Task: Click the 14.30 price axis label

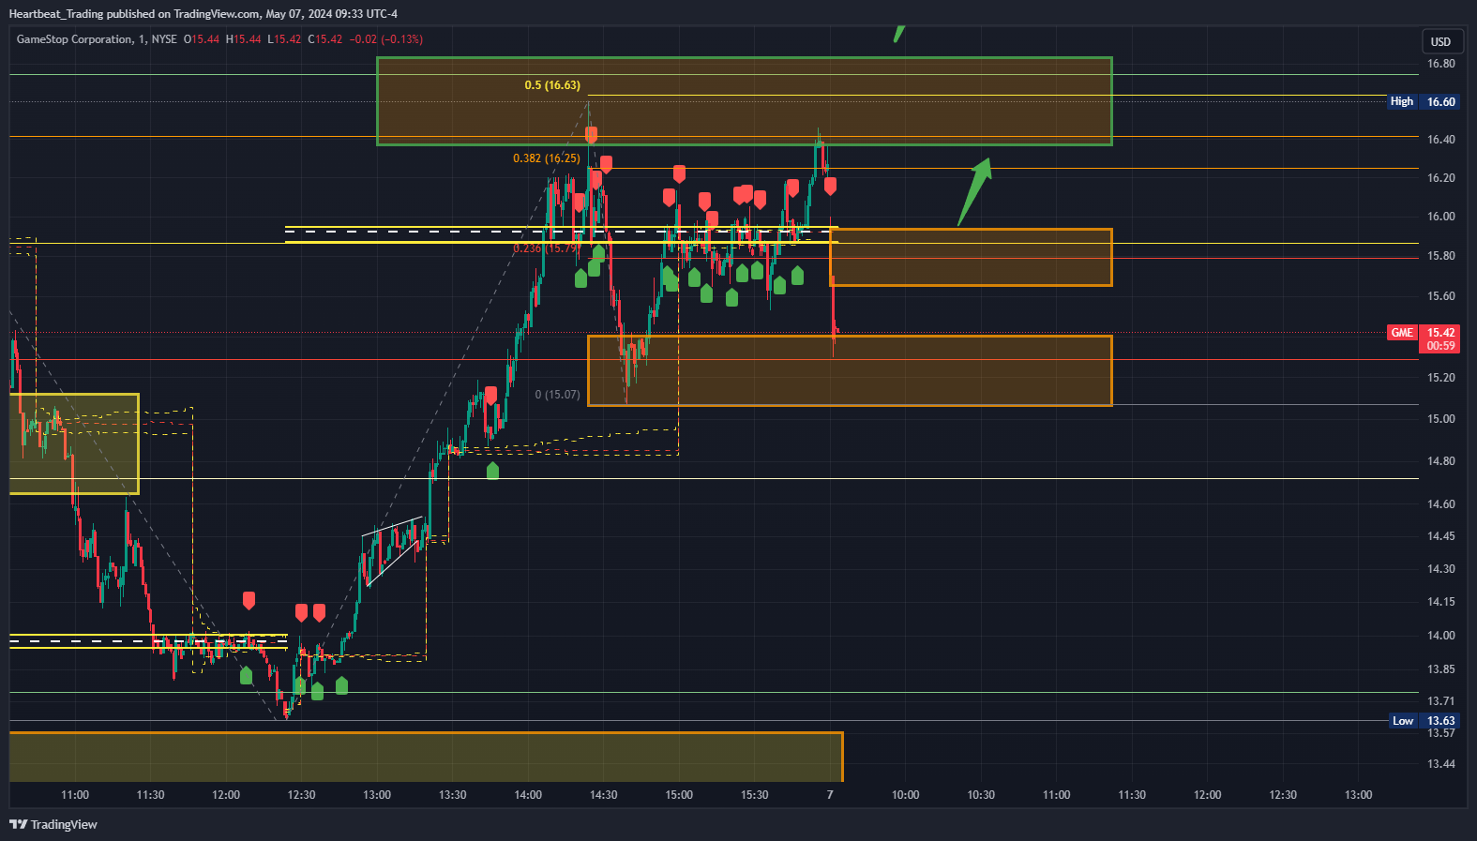Action: coord(1441,569)
